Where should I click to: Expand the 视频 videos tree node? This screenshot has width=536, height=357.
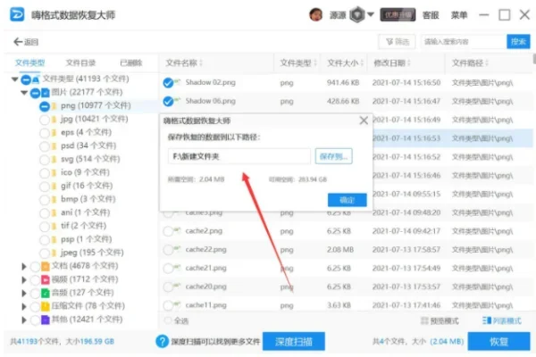pos(24,279)
